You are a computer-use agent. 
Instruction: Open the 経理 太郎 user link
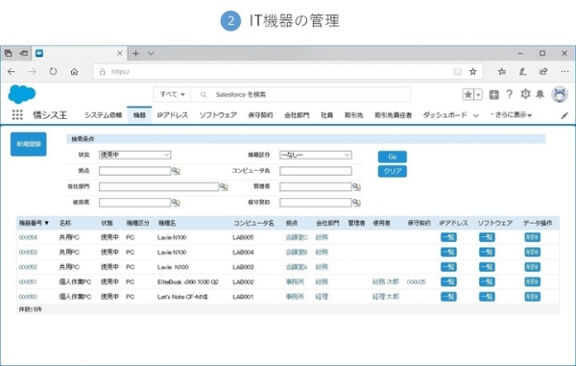pyautogui.click(x=385, y=297)
